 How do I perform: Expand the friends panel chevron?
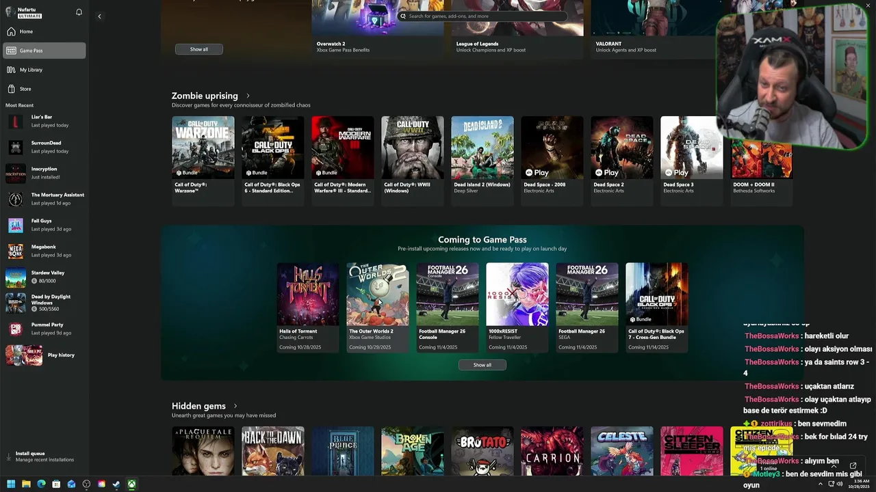point(833,465)
